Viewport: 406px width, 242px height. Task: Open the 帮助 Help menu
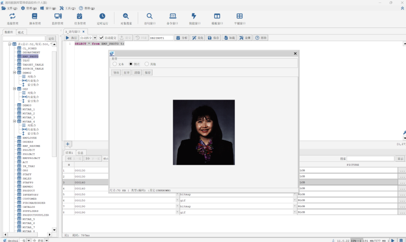click(87, 8)
